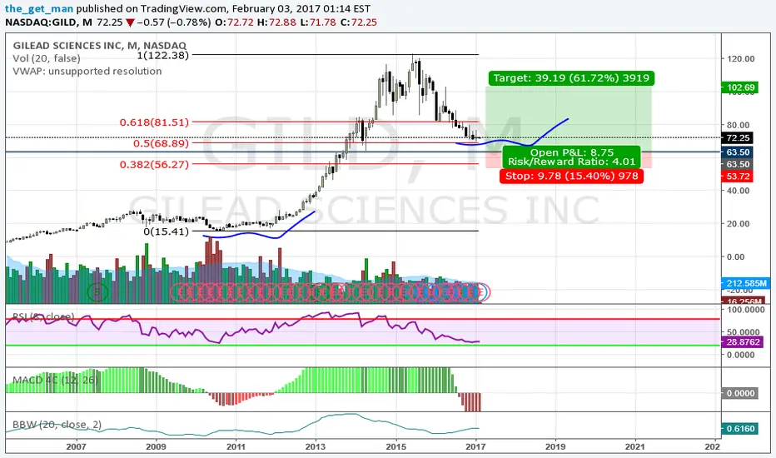Image resolution: width=776 pixels, height=458 pixels.
Task: Click the NASDAQ:GILD, M symbol header
Action: 48,22
